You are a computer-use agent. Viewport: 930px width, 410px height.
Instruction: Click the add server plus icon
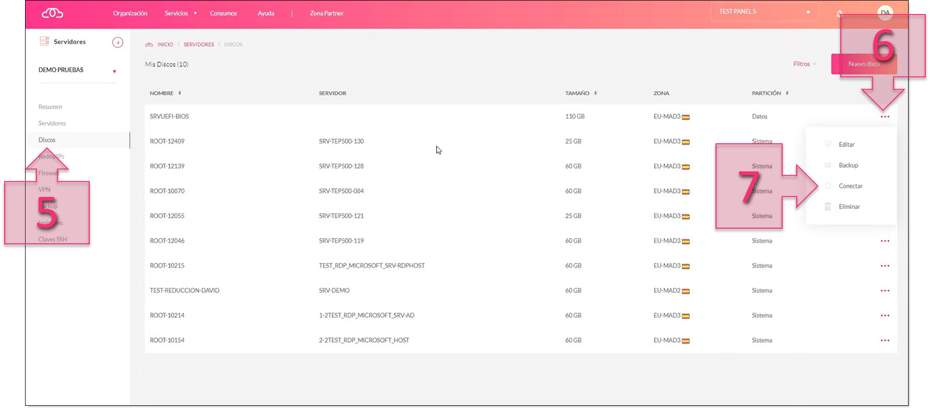(x=118, y=42)
